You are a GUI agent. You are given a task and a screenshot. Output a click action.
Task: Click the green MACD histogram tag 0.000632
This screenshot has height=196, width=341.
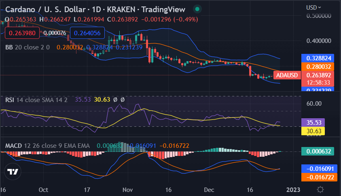pos(318,151)
